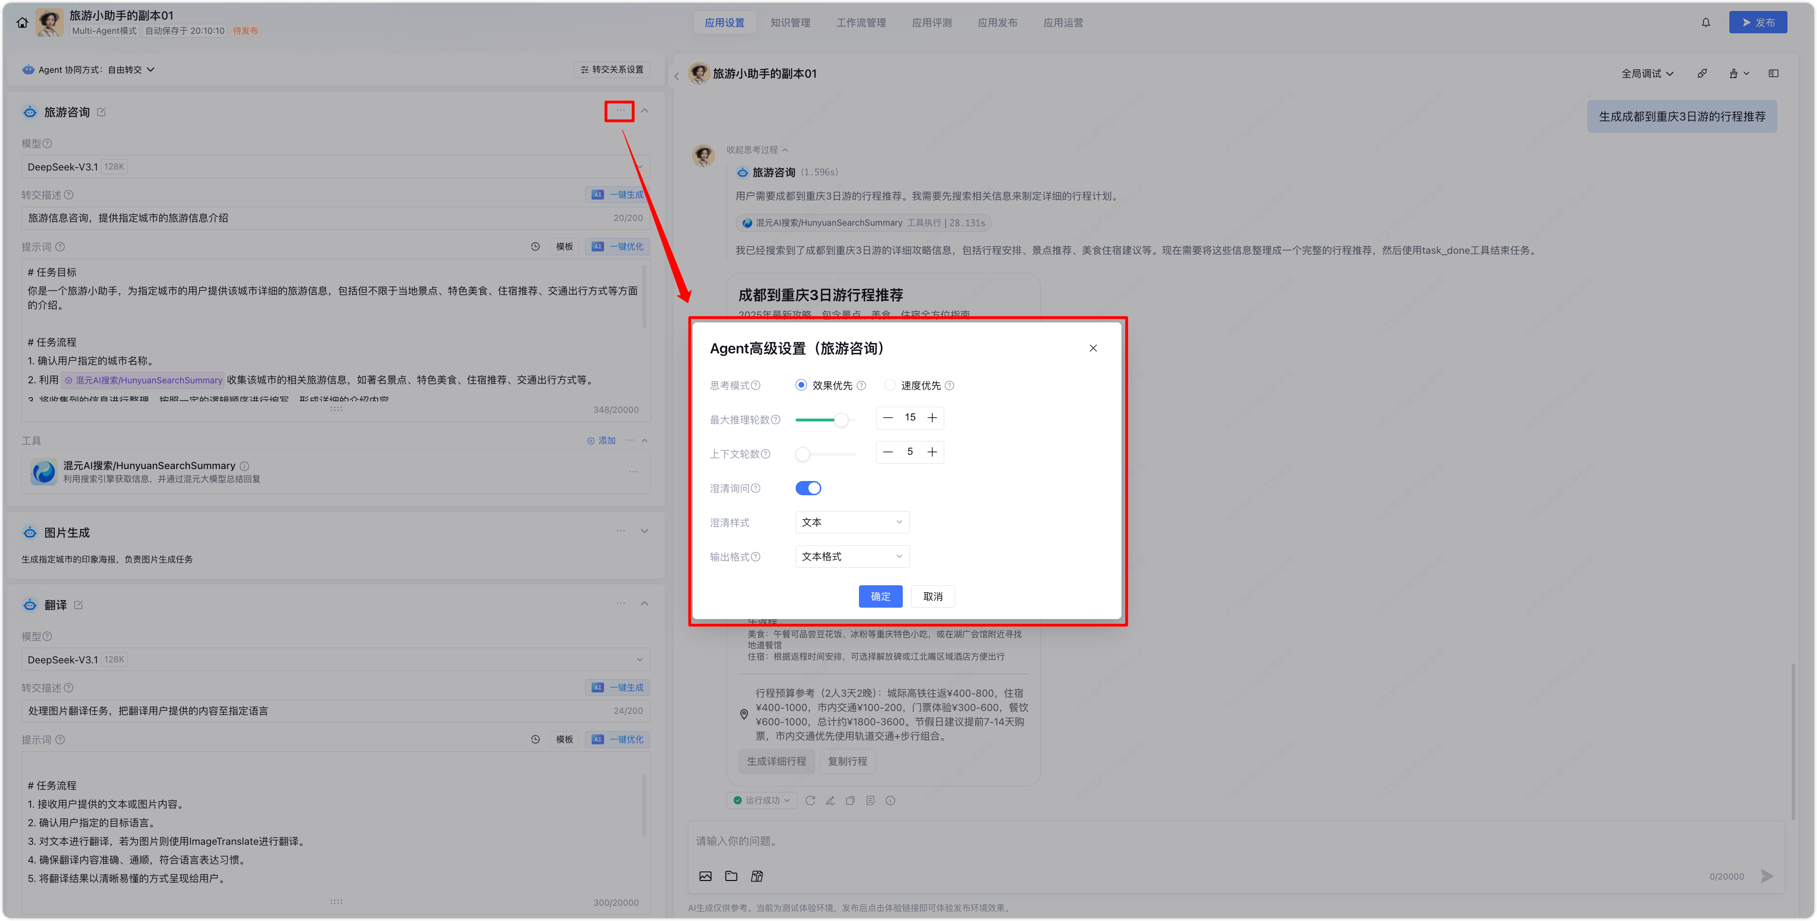Expand the 图片生成 agent section
This screenshot has height=921, width=1817.
click(x=644, y=531)
